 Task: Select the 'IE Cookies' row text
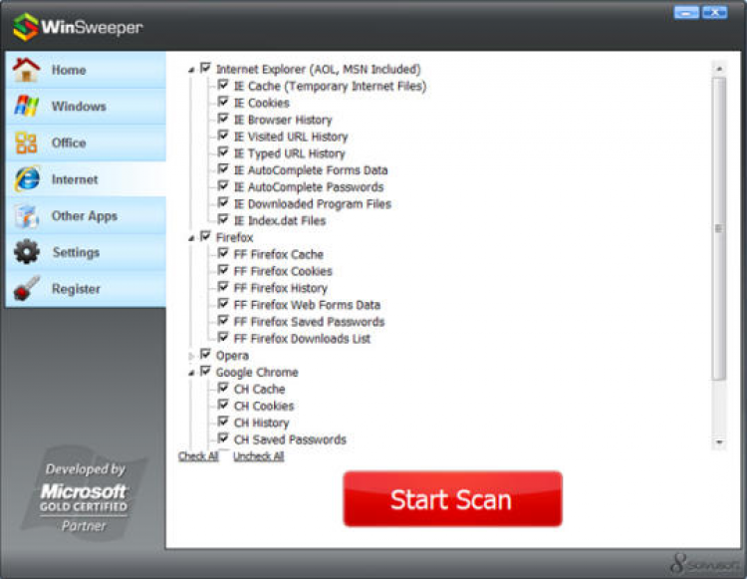(x=262, y=103)
